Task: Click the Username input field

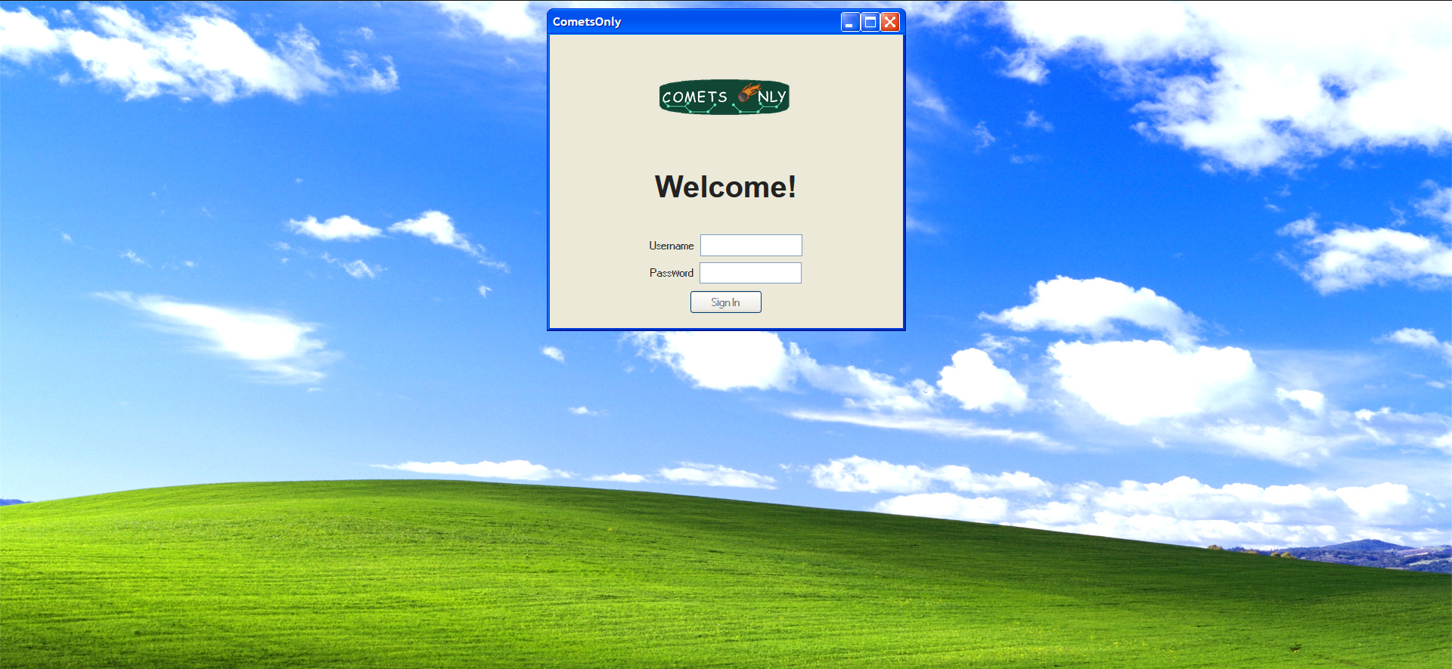Action: 751,246
